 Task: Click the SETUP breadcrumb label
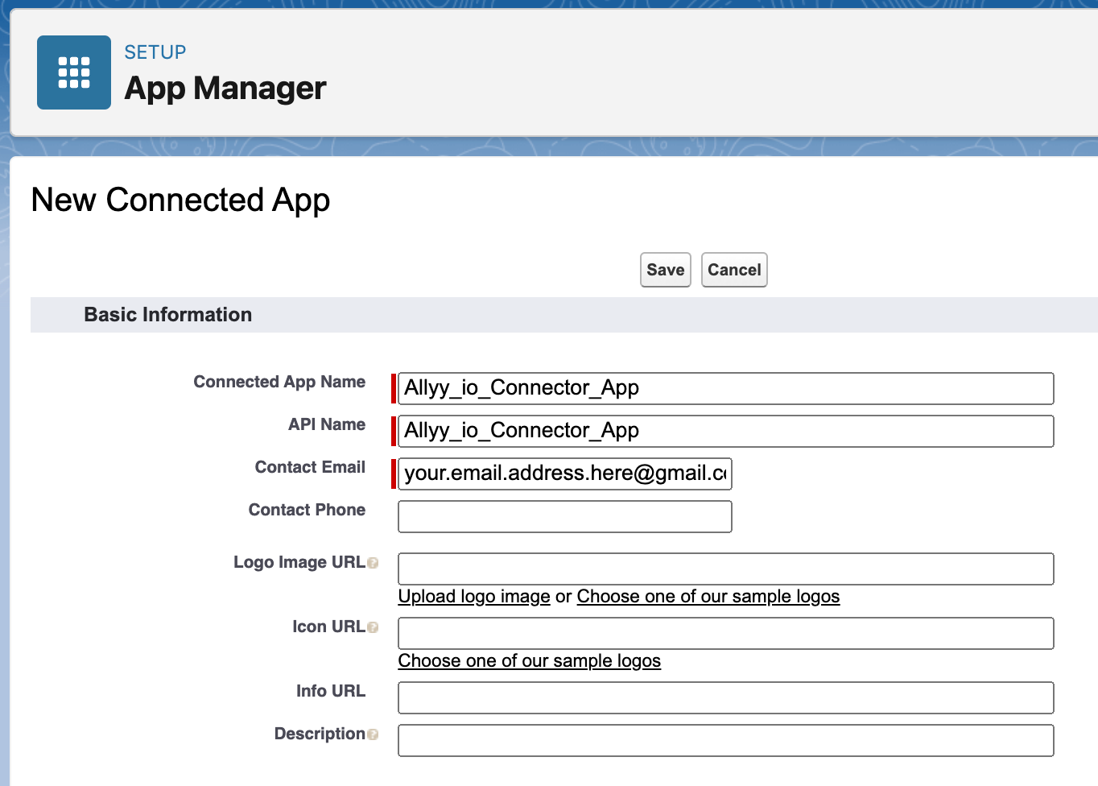coord(155,52)
